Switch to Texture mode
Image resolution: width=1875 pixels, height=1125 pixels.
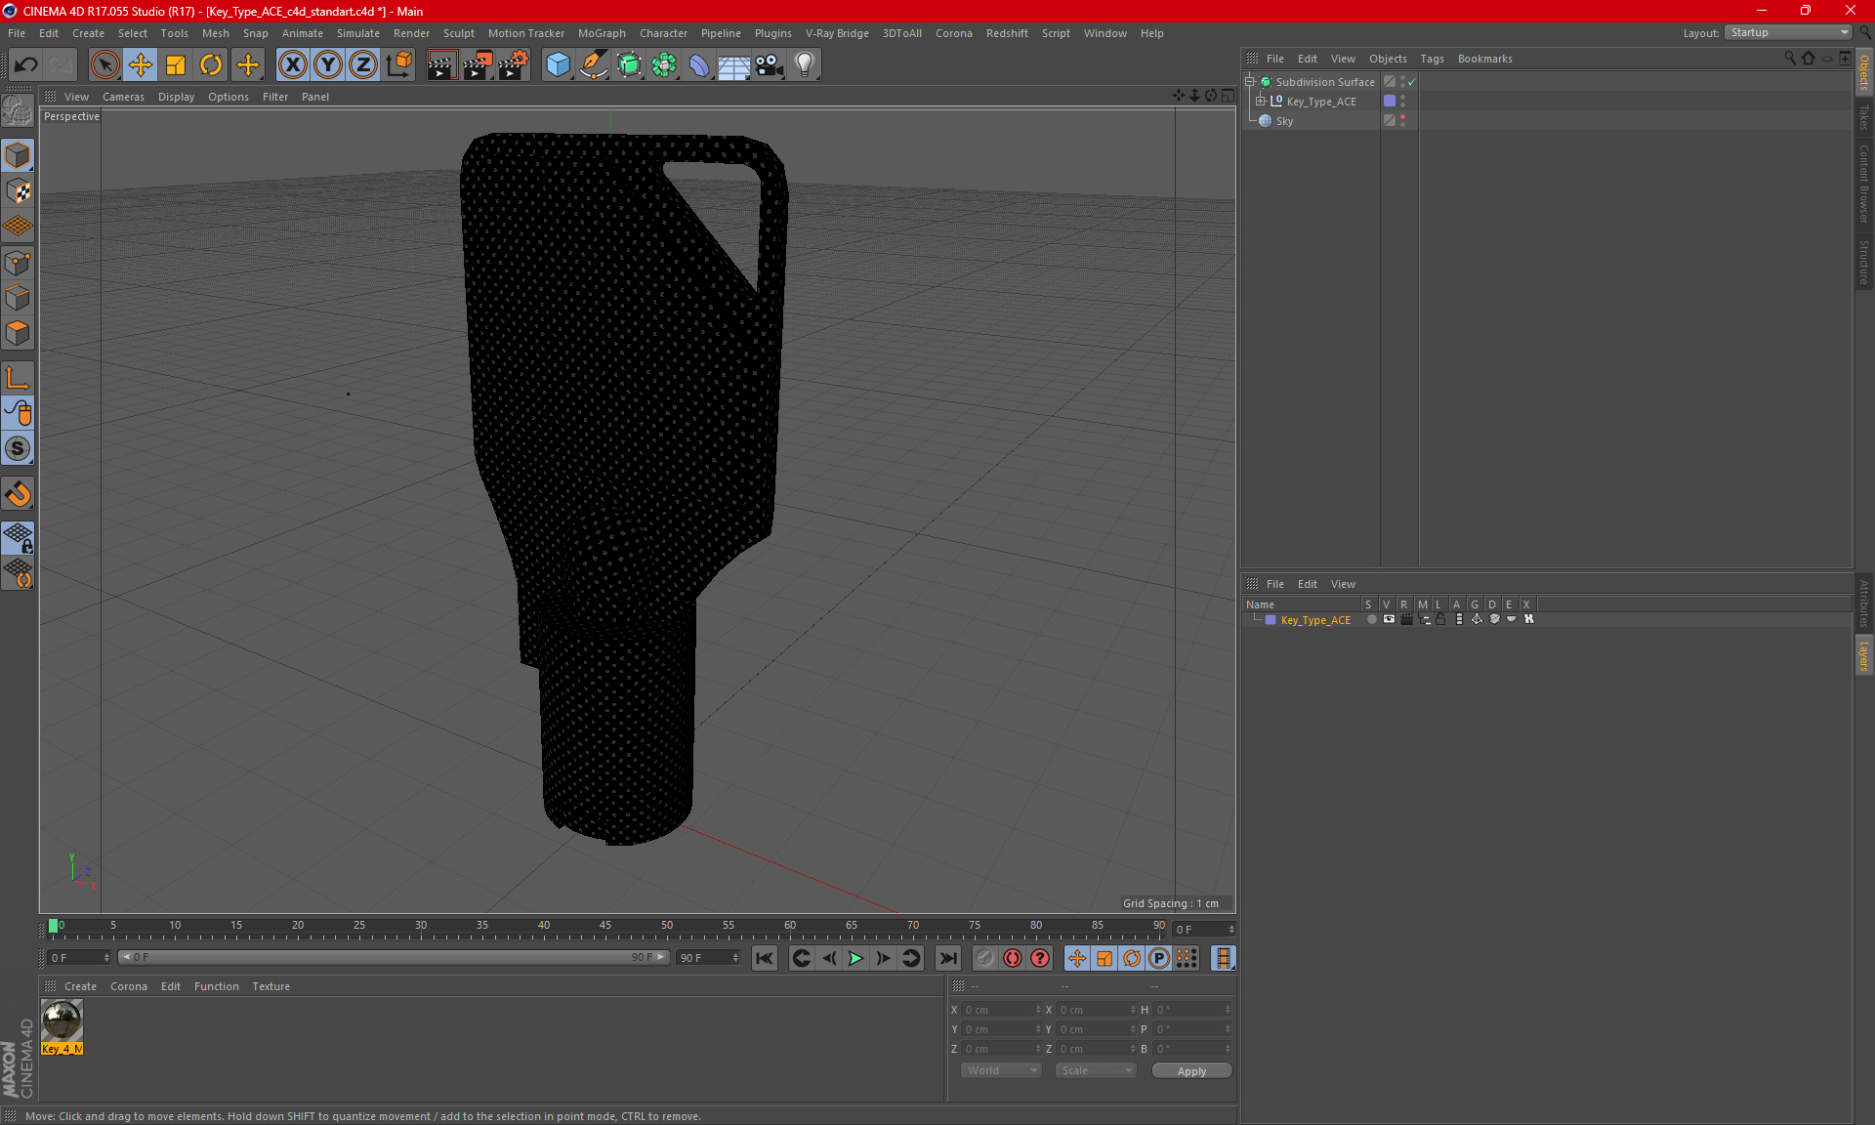pos(18,191)
